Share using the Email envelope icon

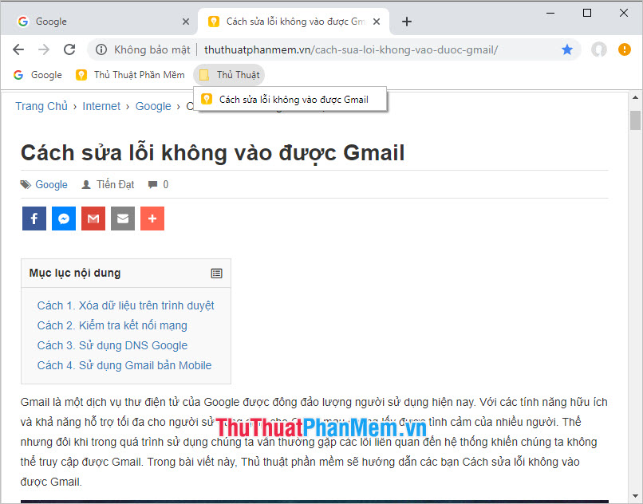[x=122, y=218]
